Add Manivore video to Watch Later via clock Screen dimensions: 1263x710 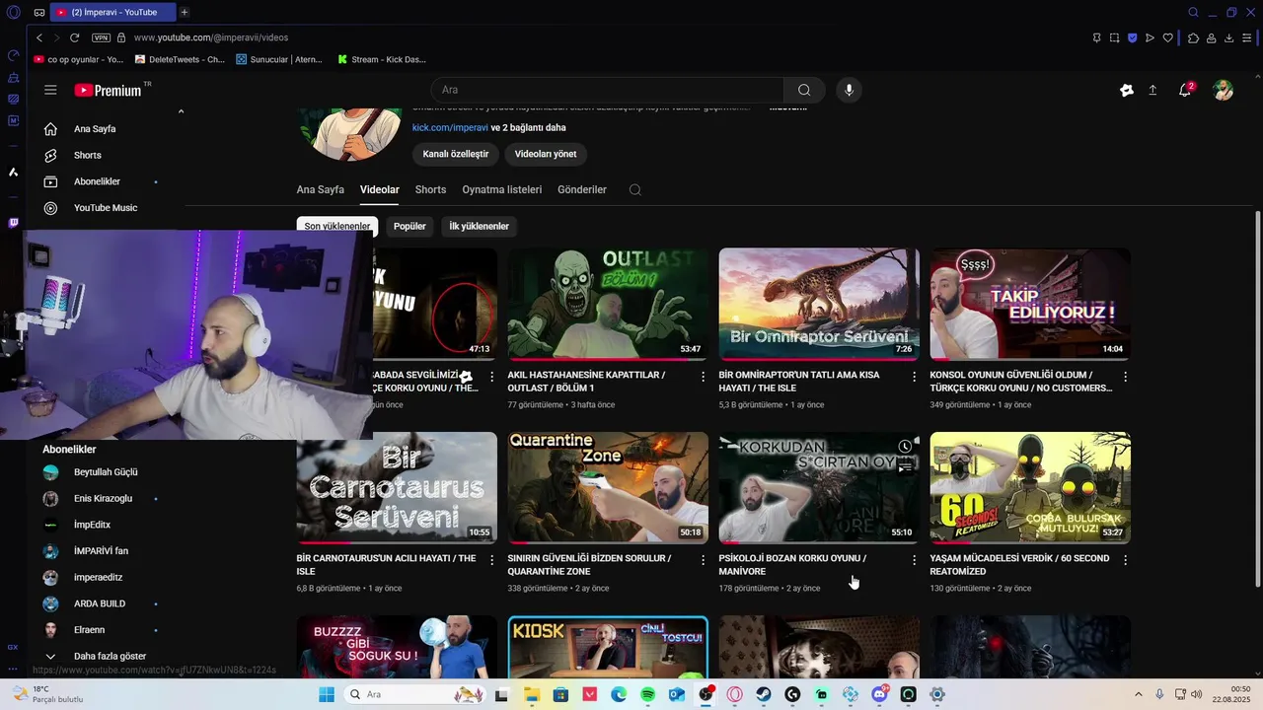(x=905, y=447)
